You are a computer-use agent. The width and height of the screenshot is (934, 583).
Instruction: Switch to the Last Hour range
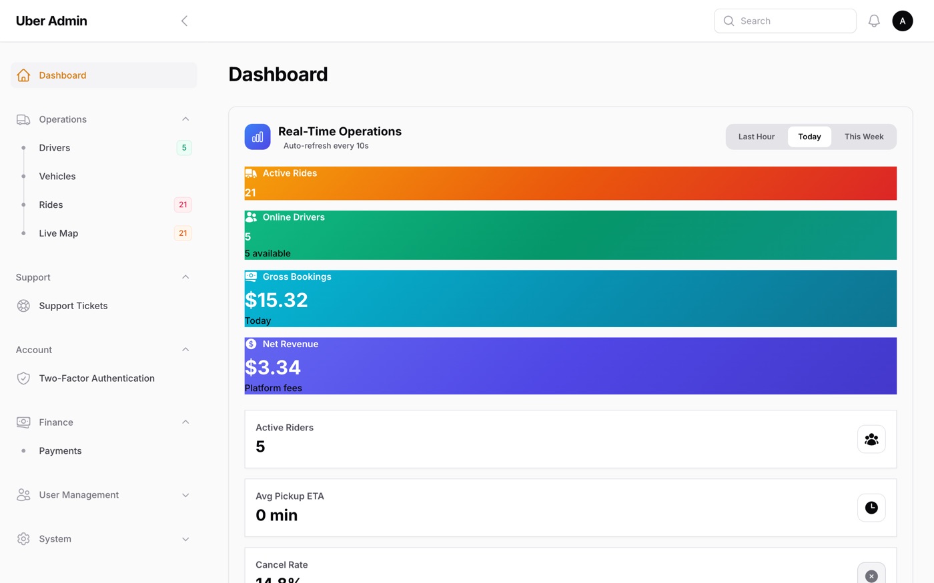[x=757, y=137]
